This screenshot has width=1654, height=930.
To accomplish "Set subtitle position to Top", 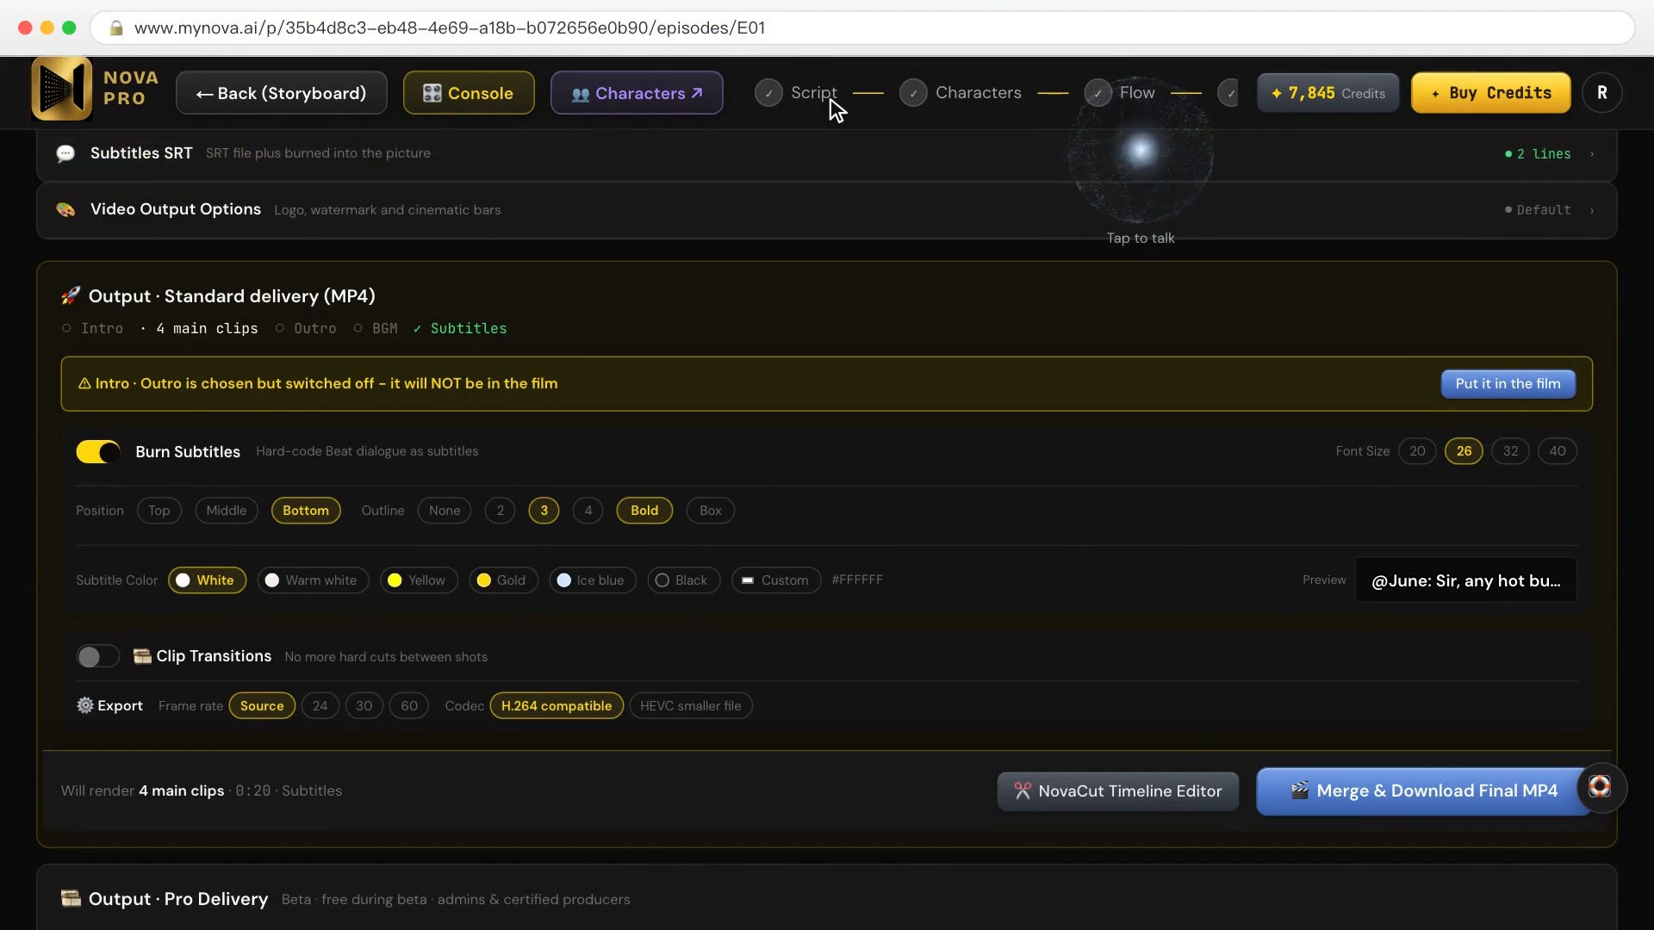I will point(159,511).
